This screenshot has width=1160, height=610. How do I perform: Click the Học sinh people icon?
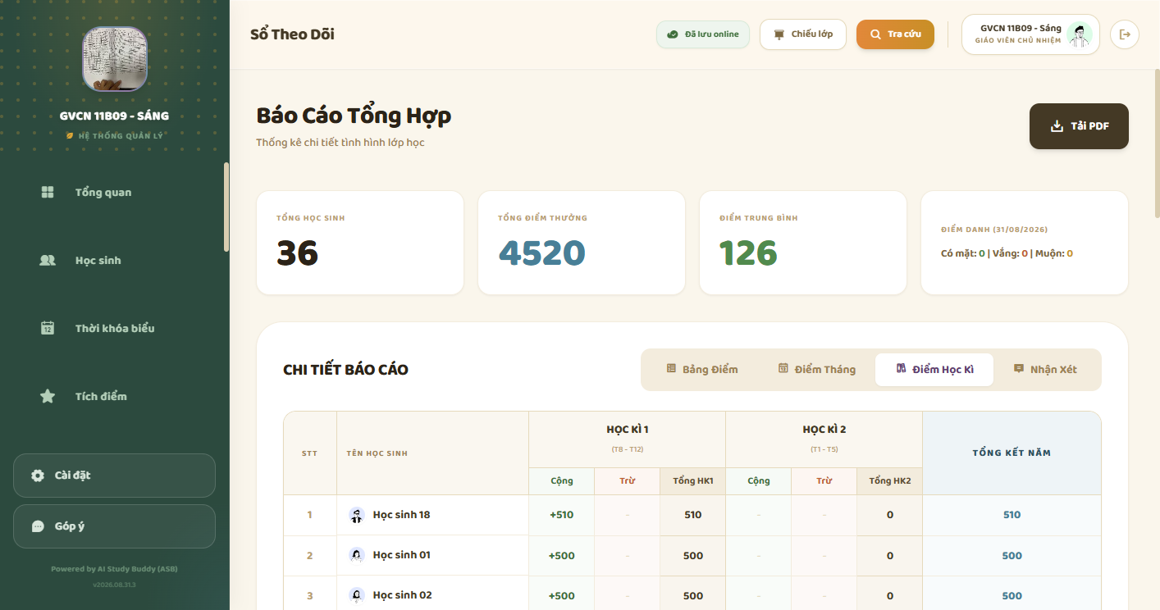point(48,260)
